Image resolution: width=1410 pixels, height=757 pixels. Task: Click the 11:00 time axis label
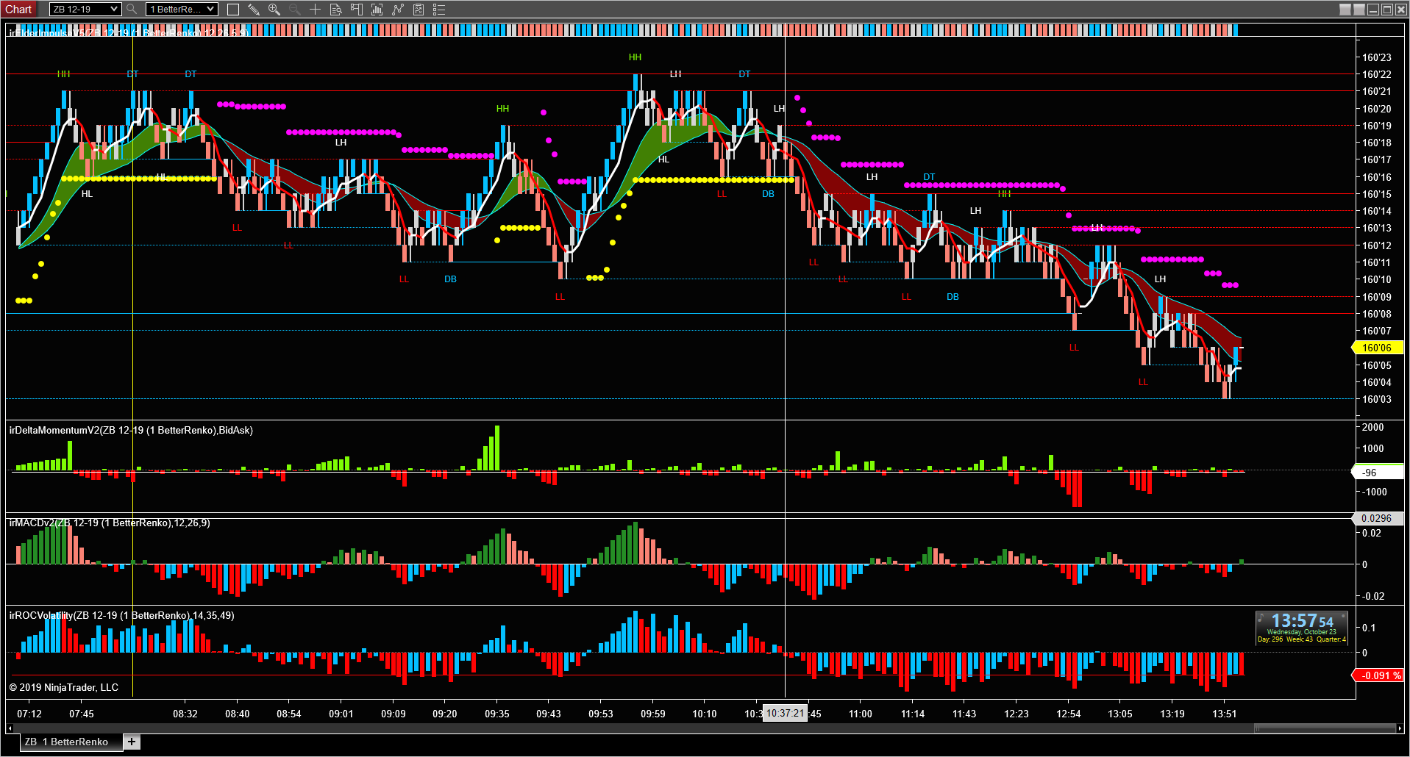tap(861, 714)
